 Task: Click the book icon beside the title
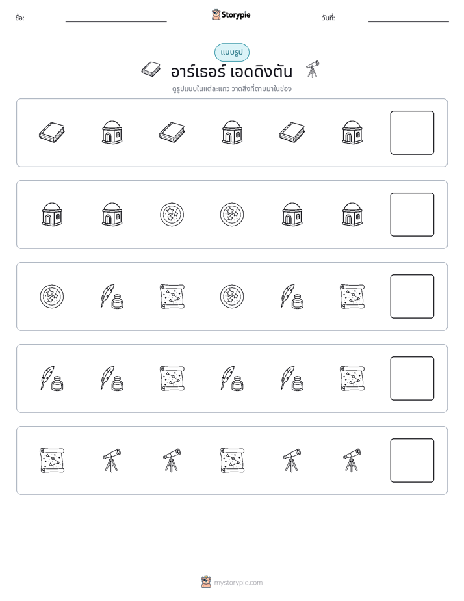point(151,70)
